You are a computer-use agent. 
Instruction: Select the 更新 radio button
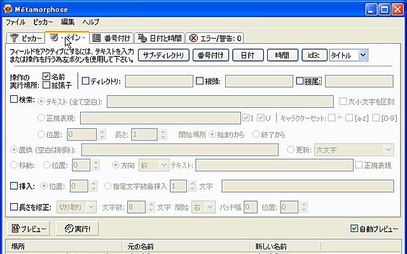(x=291, y=150)
